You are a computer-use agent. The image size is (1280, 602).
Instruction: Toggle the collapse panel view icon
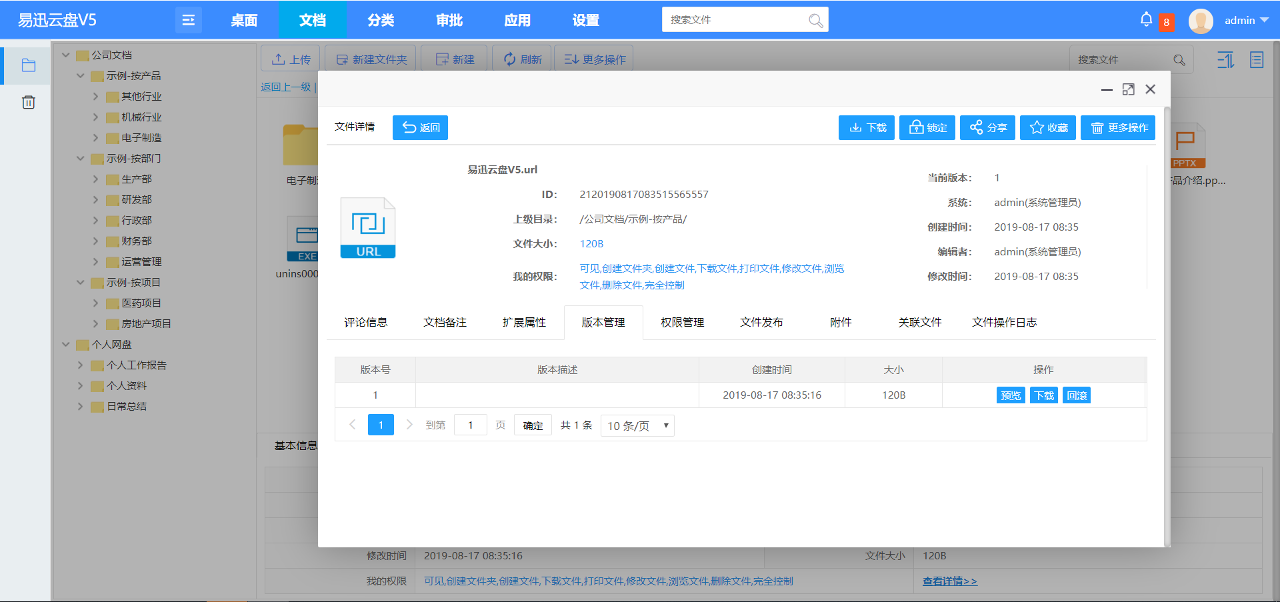[1225, 60]
